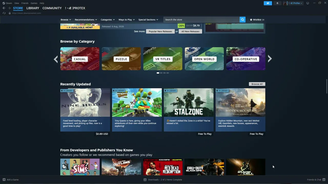Image resolution: width=328 pixels, height=184 pixels.
Task: Show next categories with right carousel arrow
Action: click(270, 59)
